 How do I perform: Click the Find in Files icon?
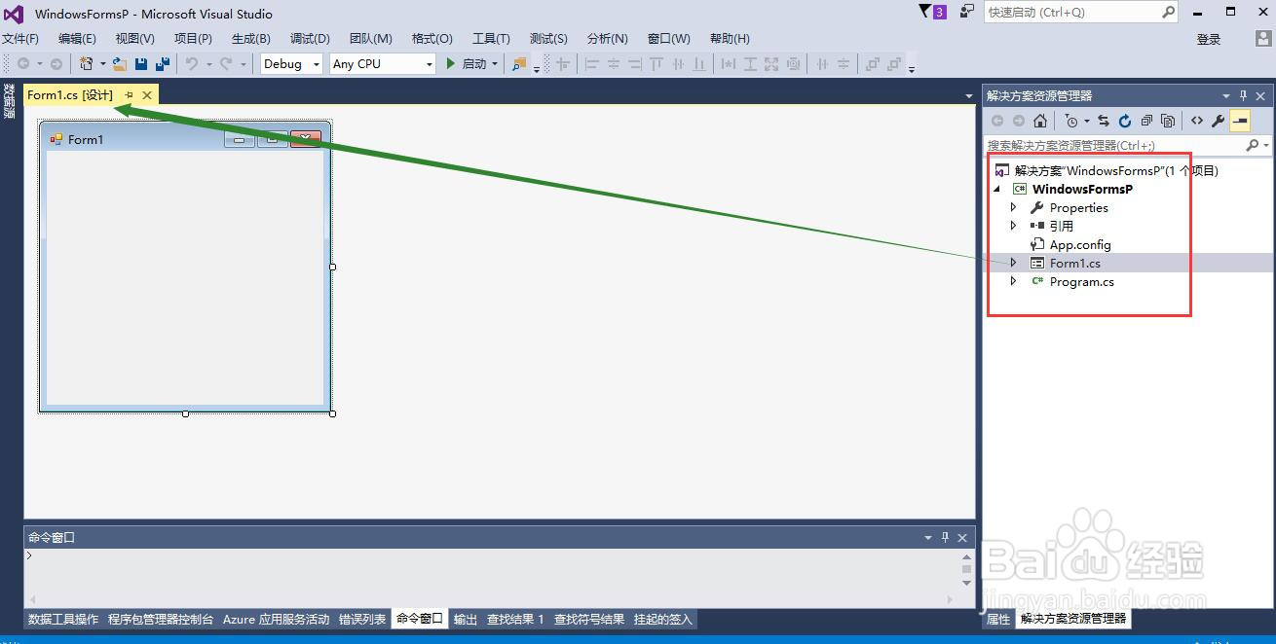point(518,64)
